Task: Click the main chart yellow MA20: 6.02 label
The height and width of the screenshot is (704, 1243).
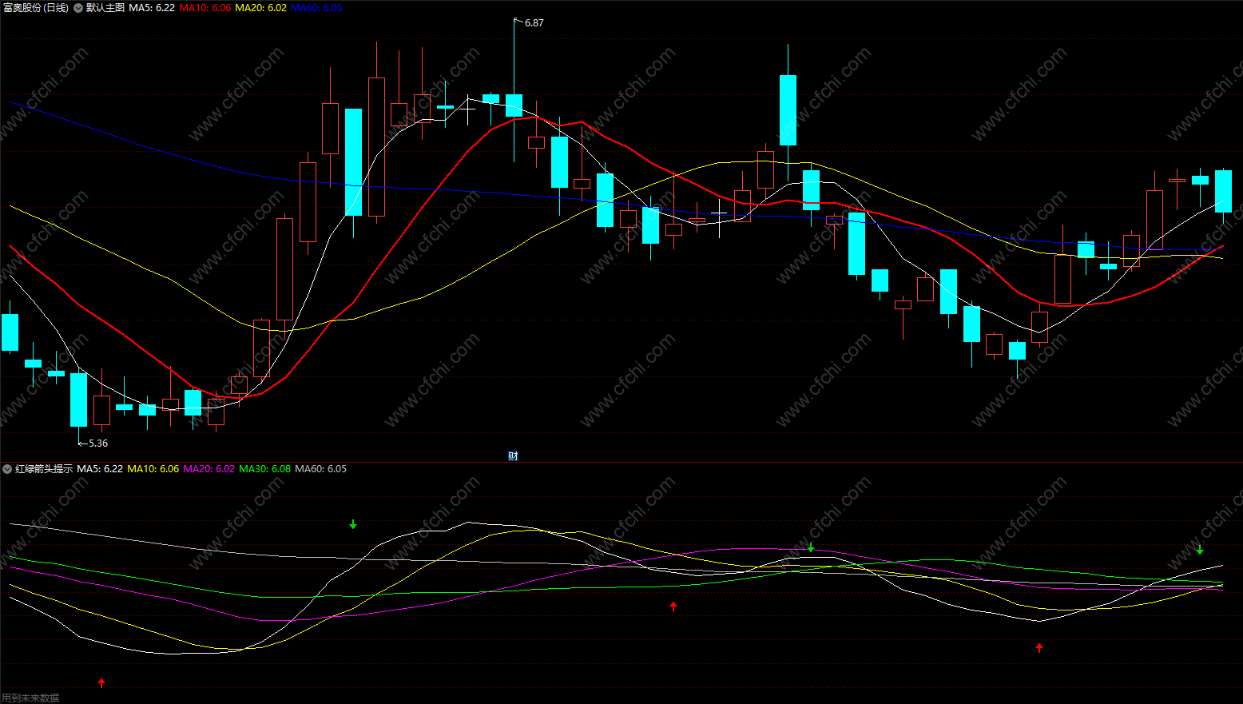Action: point(260,8)
